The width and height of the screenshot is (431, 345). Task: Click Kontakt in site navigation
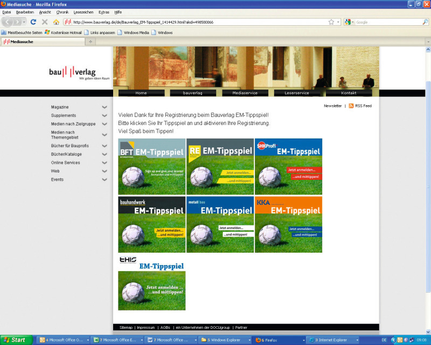coord(349,93)
